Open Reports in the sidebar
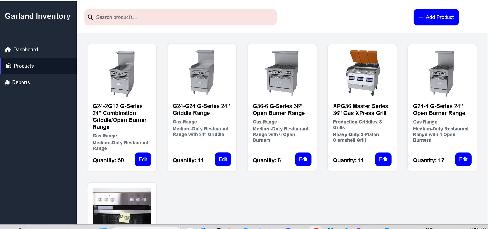The image size is (488, 229). 38,82
